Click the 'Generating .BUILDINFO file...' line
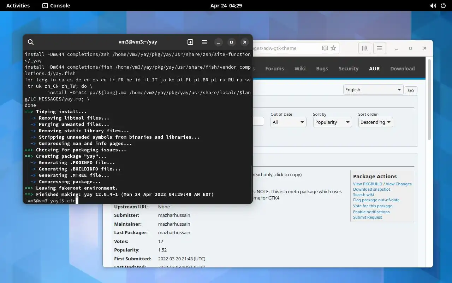The width and height of the screenshot is (452, 283). 76,169
